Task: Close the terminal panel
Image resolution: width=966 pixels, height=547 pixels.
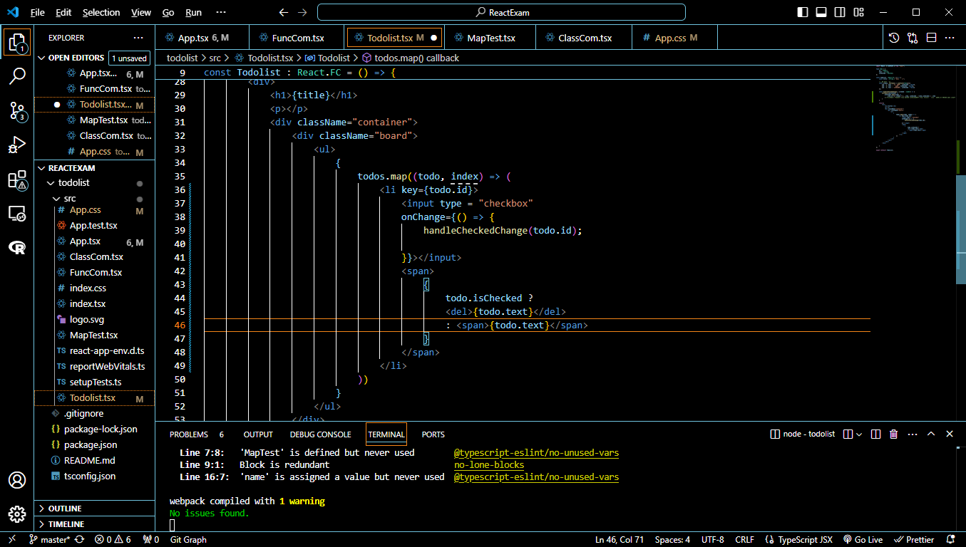Action: coord(950,434)
